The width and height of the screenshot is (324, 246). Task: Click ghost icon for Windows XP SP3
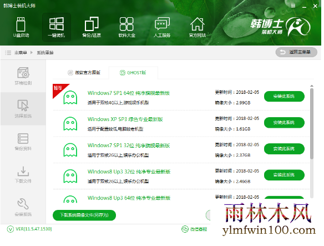pyautogui.click(x=70, y=124)
